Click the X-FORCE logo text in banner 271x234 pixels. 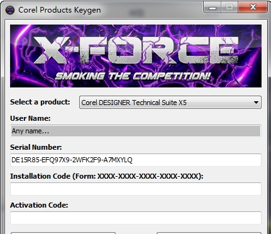136,50
